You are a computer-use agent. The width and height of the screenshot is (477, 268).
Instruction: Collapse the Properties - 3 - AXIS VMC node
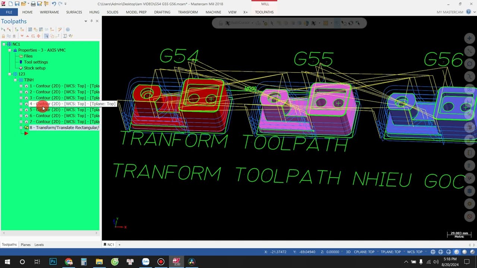[10, 50]
